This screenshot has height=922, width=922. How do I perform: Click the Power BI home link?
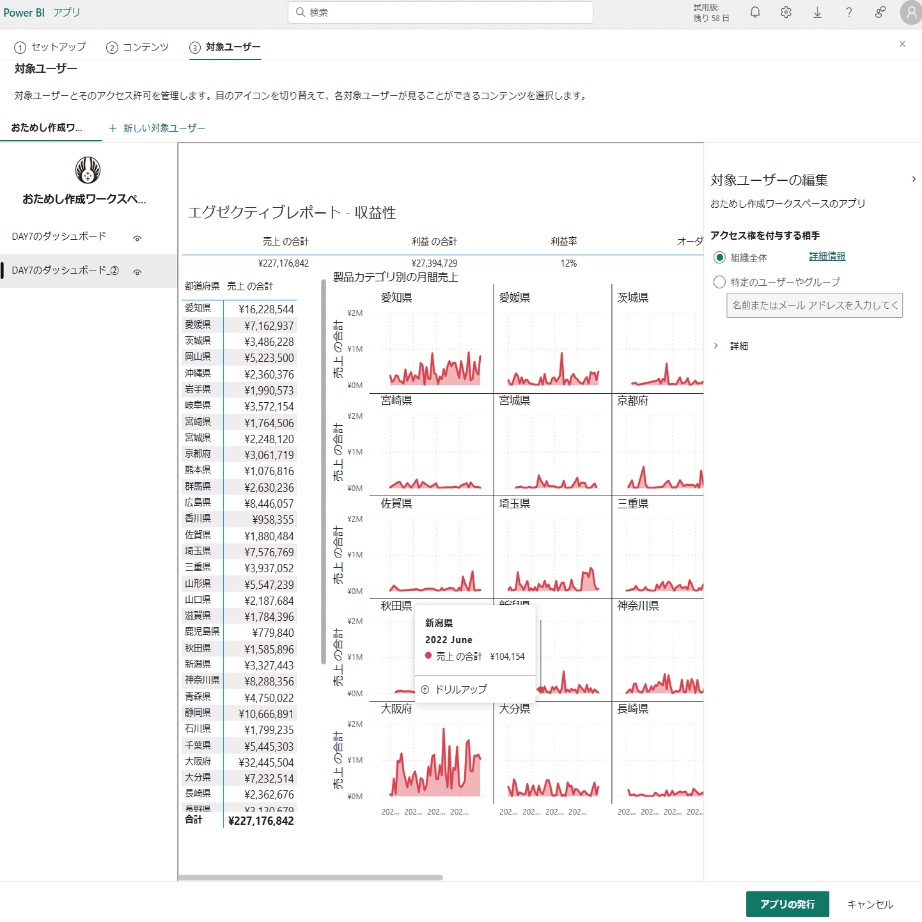point(24,12)
